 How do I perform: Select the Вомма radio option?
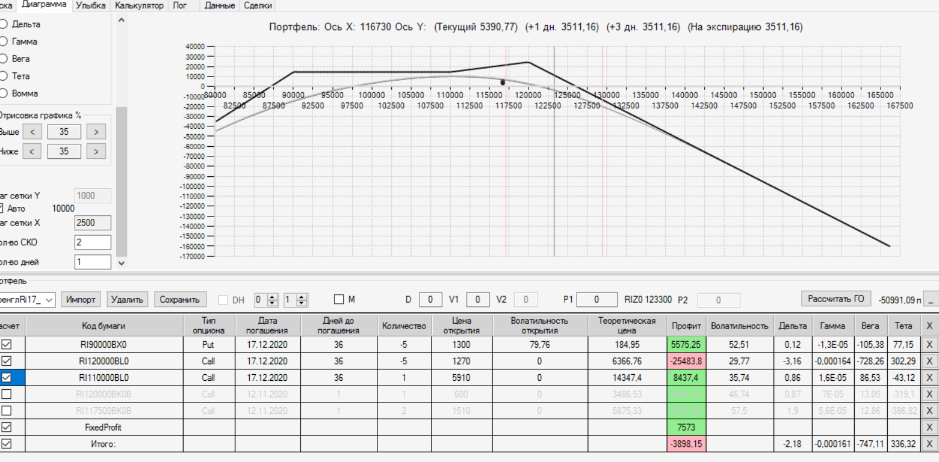tap(4, 93)
